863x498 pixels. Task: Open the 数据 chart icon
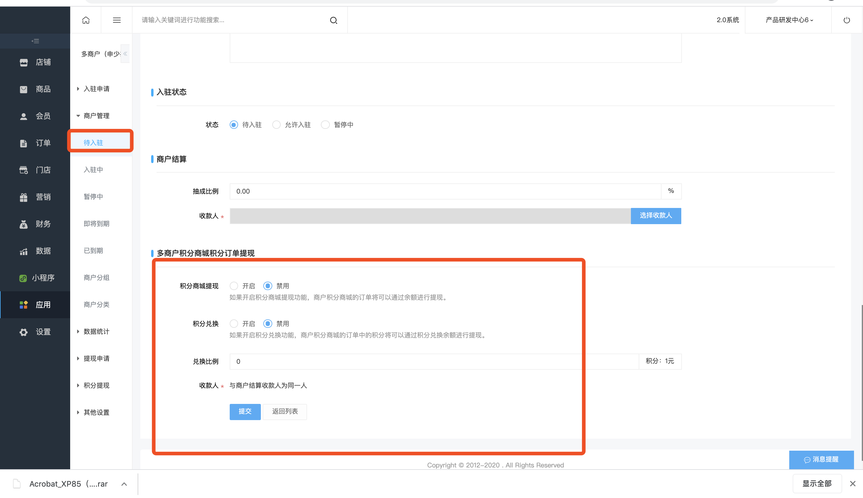coord(24,251)
